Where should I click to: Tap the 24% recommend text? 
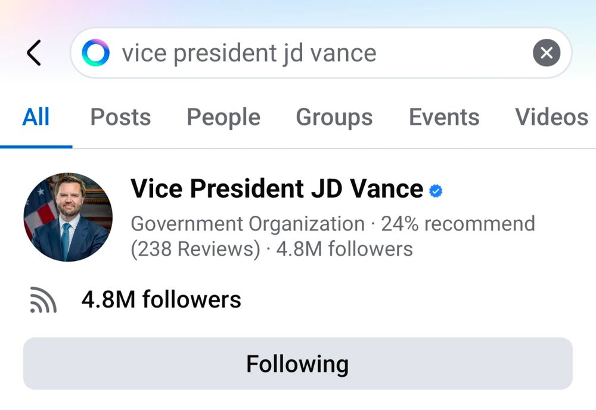tap(458, 224)
